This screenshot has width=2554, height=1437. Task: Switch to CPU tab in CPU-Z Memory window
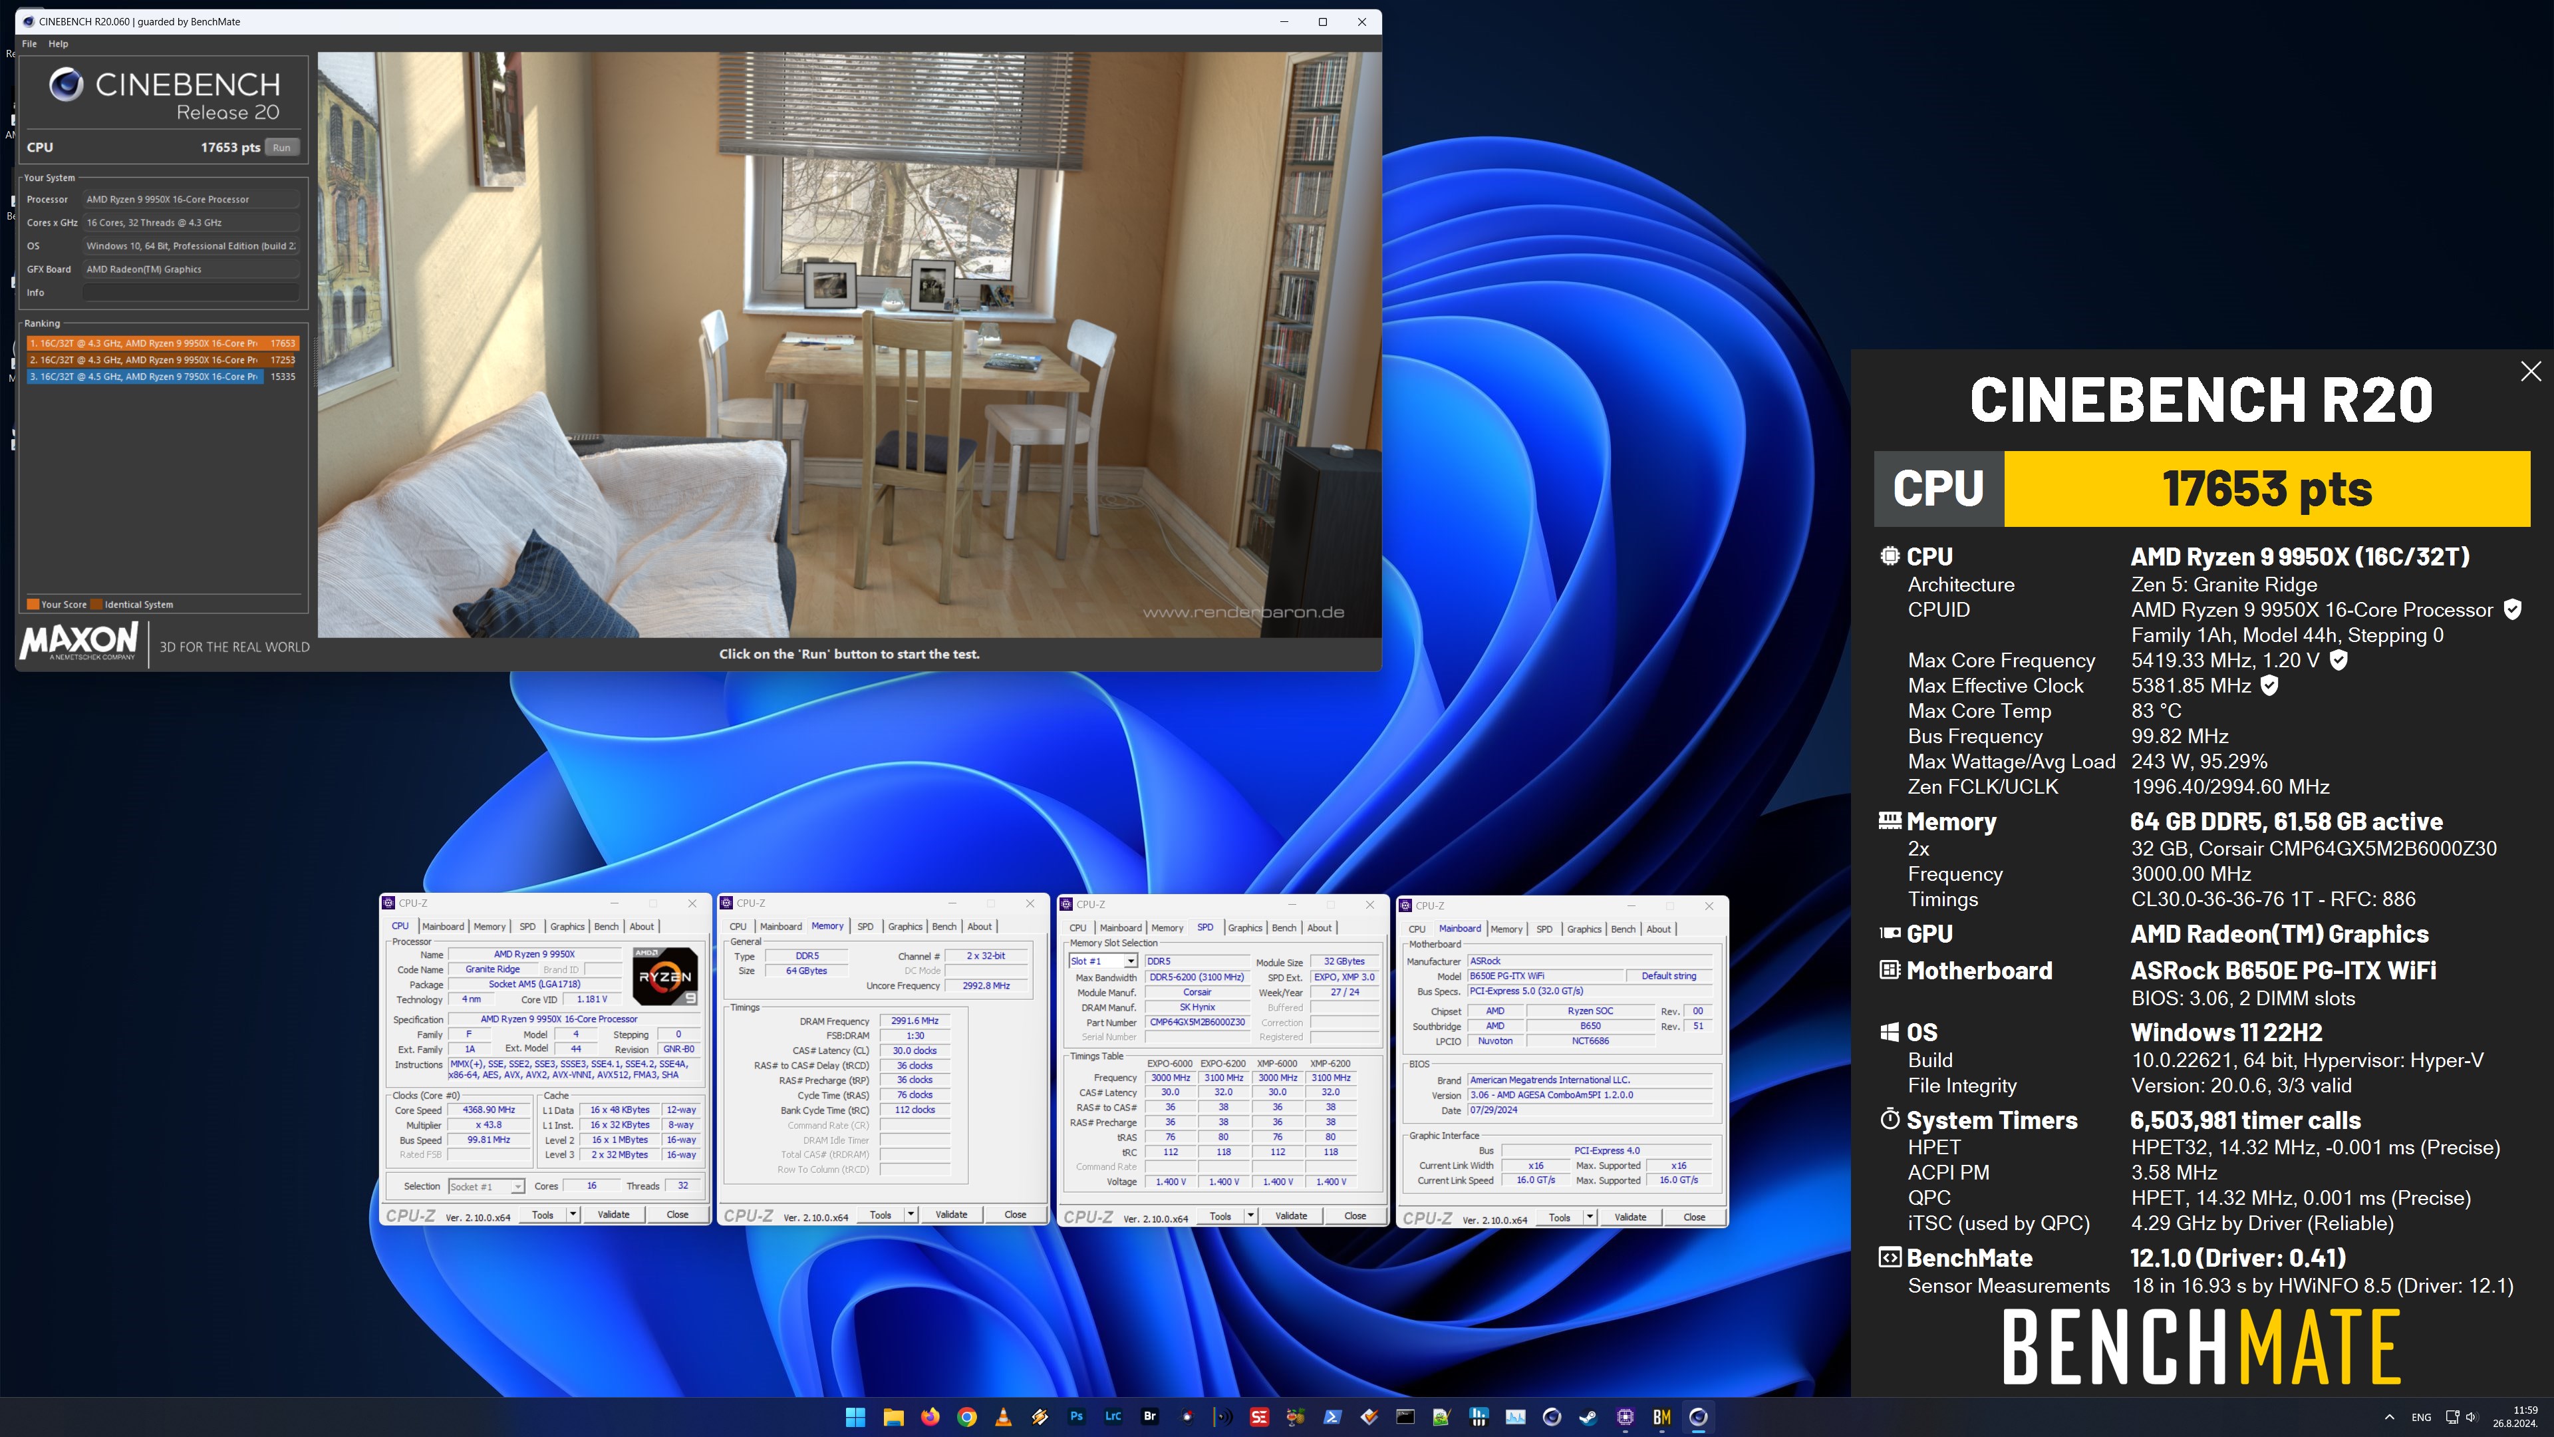coord(738,926)
